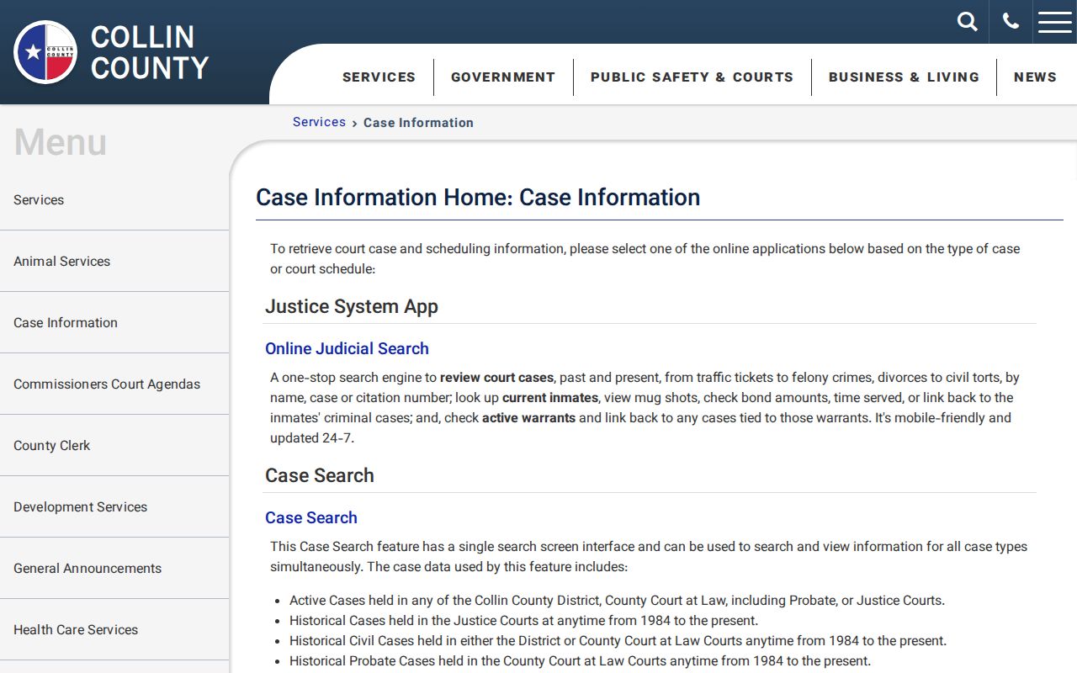The image size is (1077, 673).
Task: Click the Services breadcrumb link
Action: point(319,122)
